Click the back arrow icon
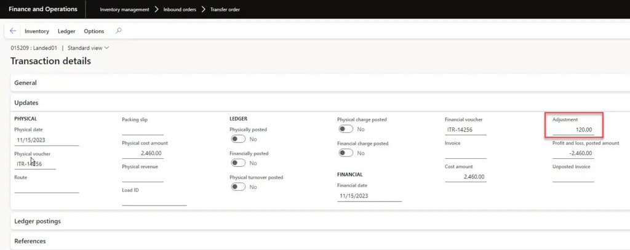This screenshot has width=630, height=250. coord(13,31)
